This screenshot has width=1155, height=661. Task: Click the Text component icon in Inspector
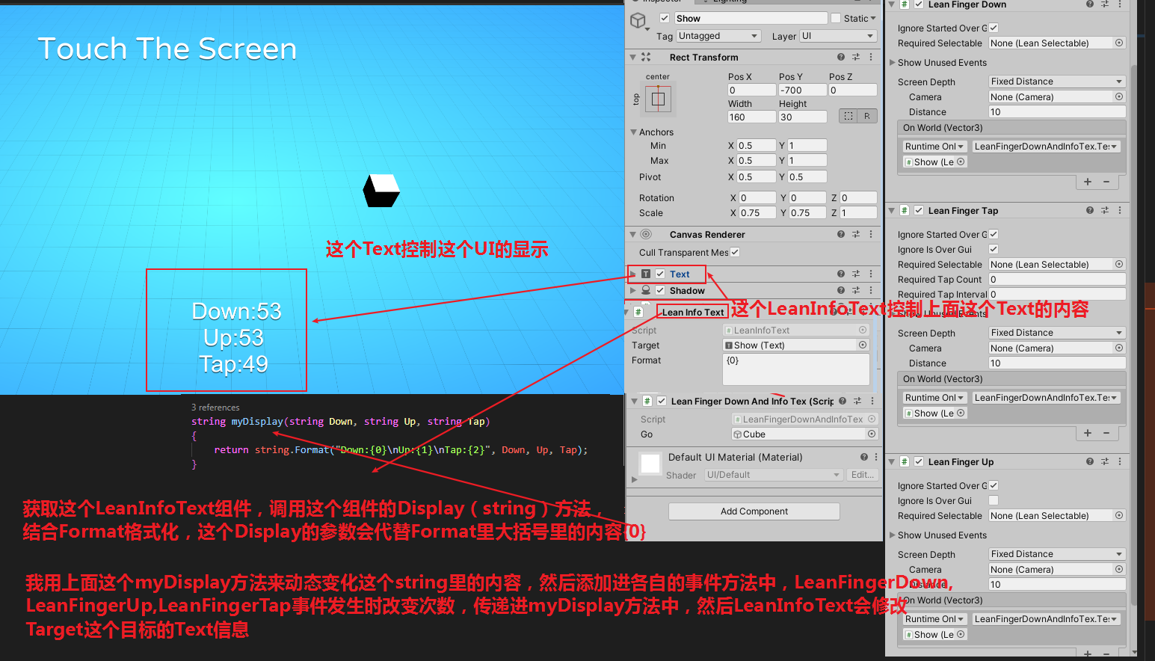[646, 274]
